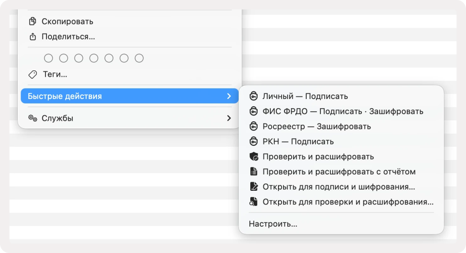Expand the Быстрые действия submenu arrow
This screenshot has height=253, width=466.
tap(229, 96)
